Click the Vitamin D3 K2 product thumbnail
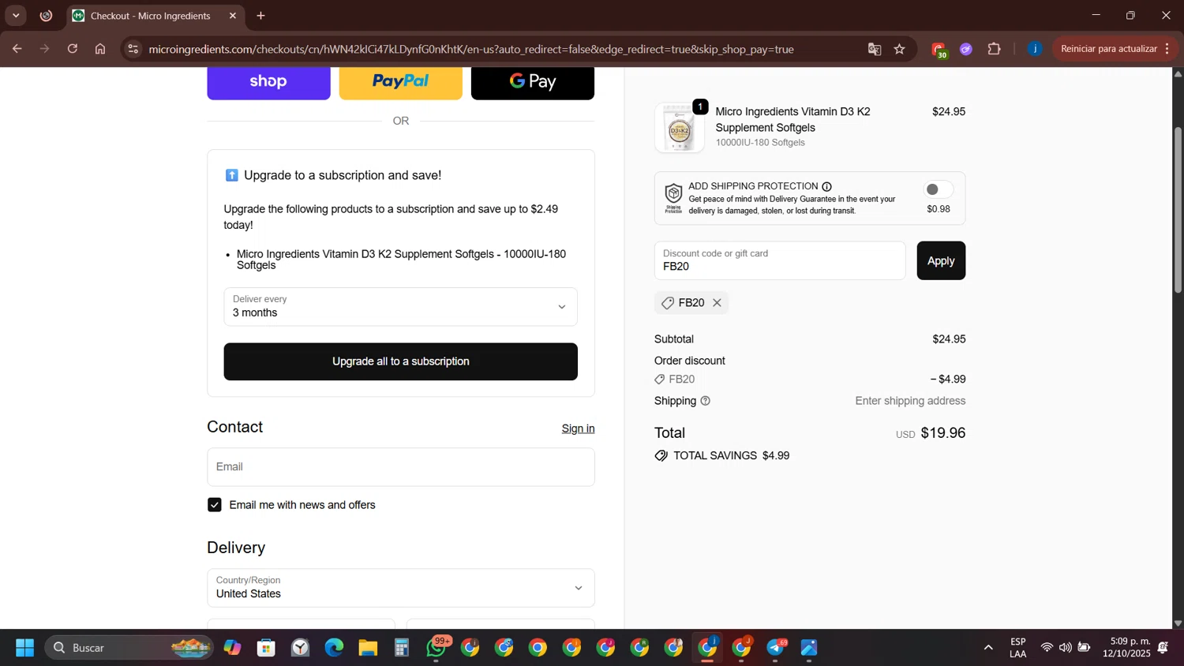The image size is (1184, 666). pos(680,128)
